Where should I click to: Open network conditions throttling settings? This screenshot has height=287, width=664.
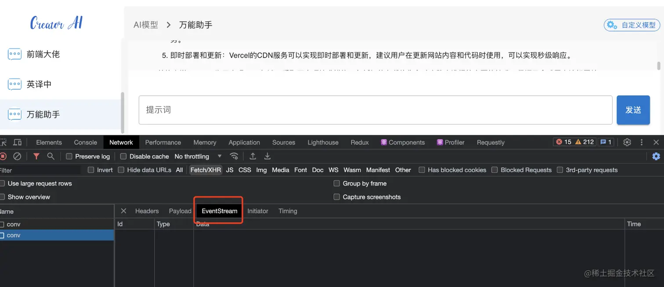234,156
